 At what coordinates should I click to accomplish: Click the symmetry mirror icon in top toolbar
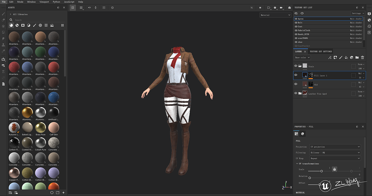(x=89, y=8)
